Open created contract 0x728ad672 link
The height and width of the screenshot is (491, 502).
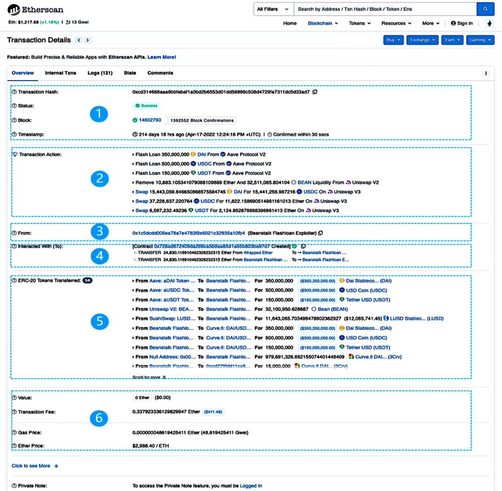point(212,246)
